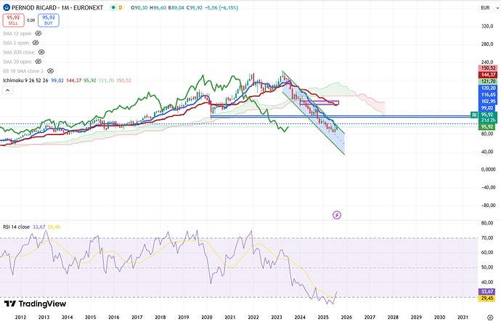Click the 2020 label on time axis
Viewport: 501px width, 321px height.
pyautogui.click(x=206, y=317)
